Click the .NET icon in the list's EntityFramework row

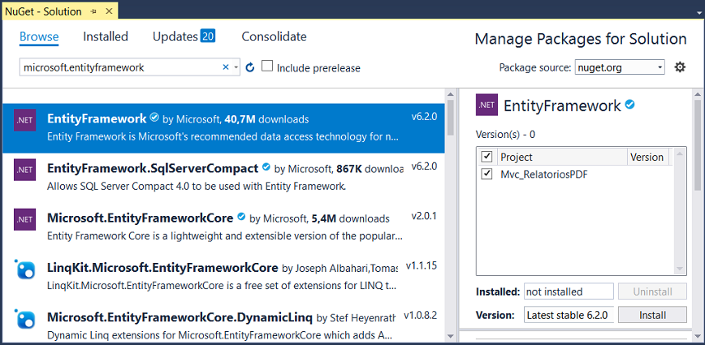[x=24, y=120]
